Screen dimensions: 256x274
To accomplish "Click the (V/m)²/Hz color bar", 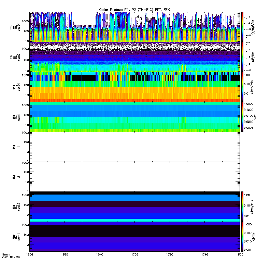I will (242, 27).
